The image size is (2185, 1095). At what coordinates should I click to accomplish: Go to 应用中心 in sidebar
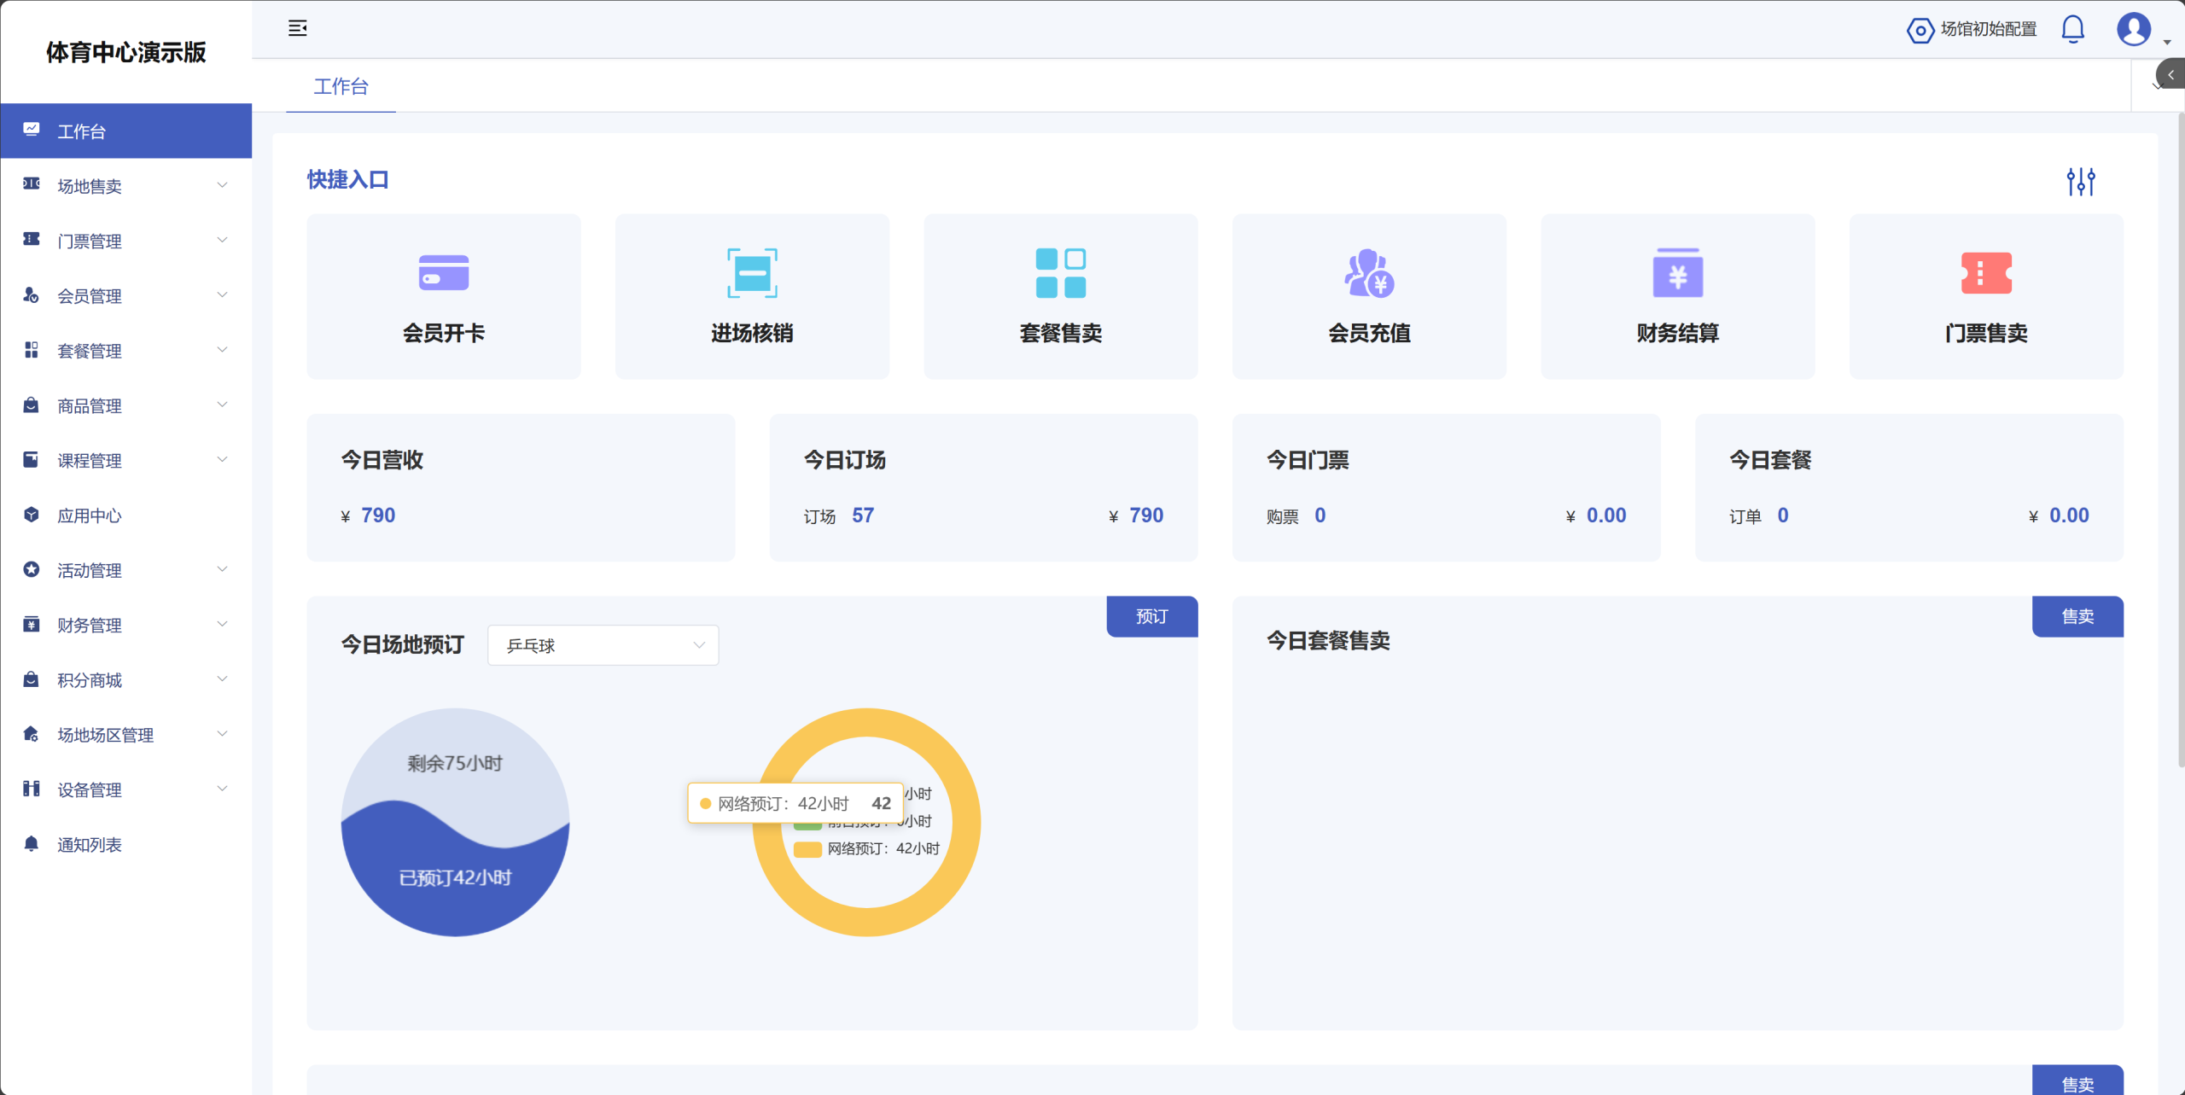tap(90, 515)
